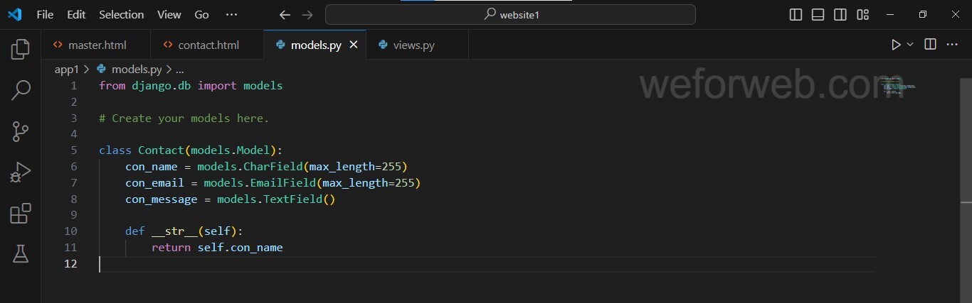This screenshot has height=303, width=972.
Task: Open Customize Layout menu
Action: pyautogui.click(x=862, y=14)
